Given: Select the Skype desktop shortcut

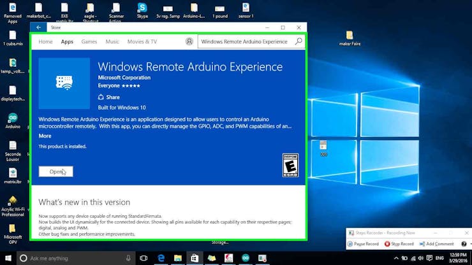Looking at the screenshot, I should 142,11.
